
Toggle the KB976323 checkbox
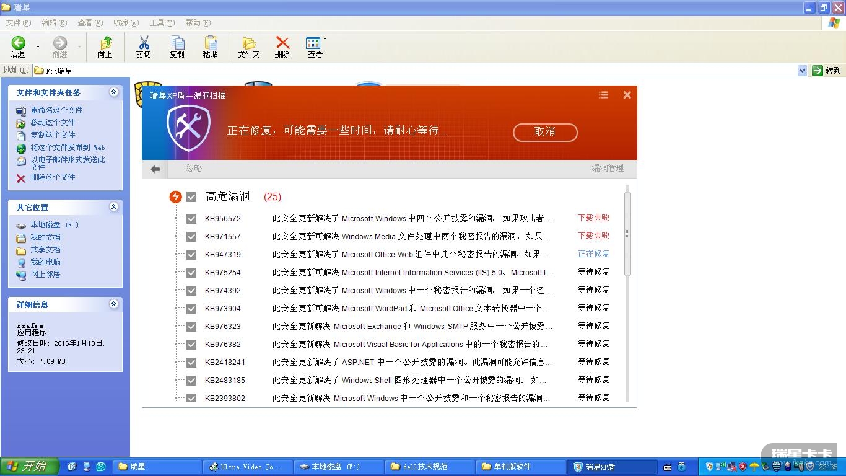191,327
